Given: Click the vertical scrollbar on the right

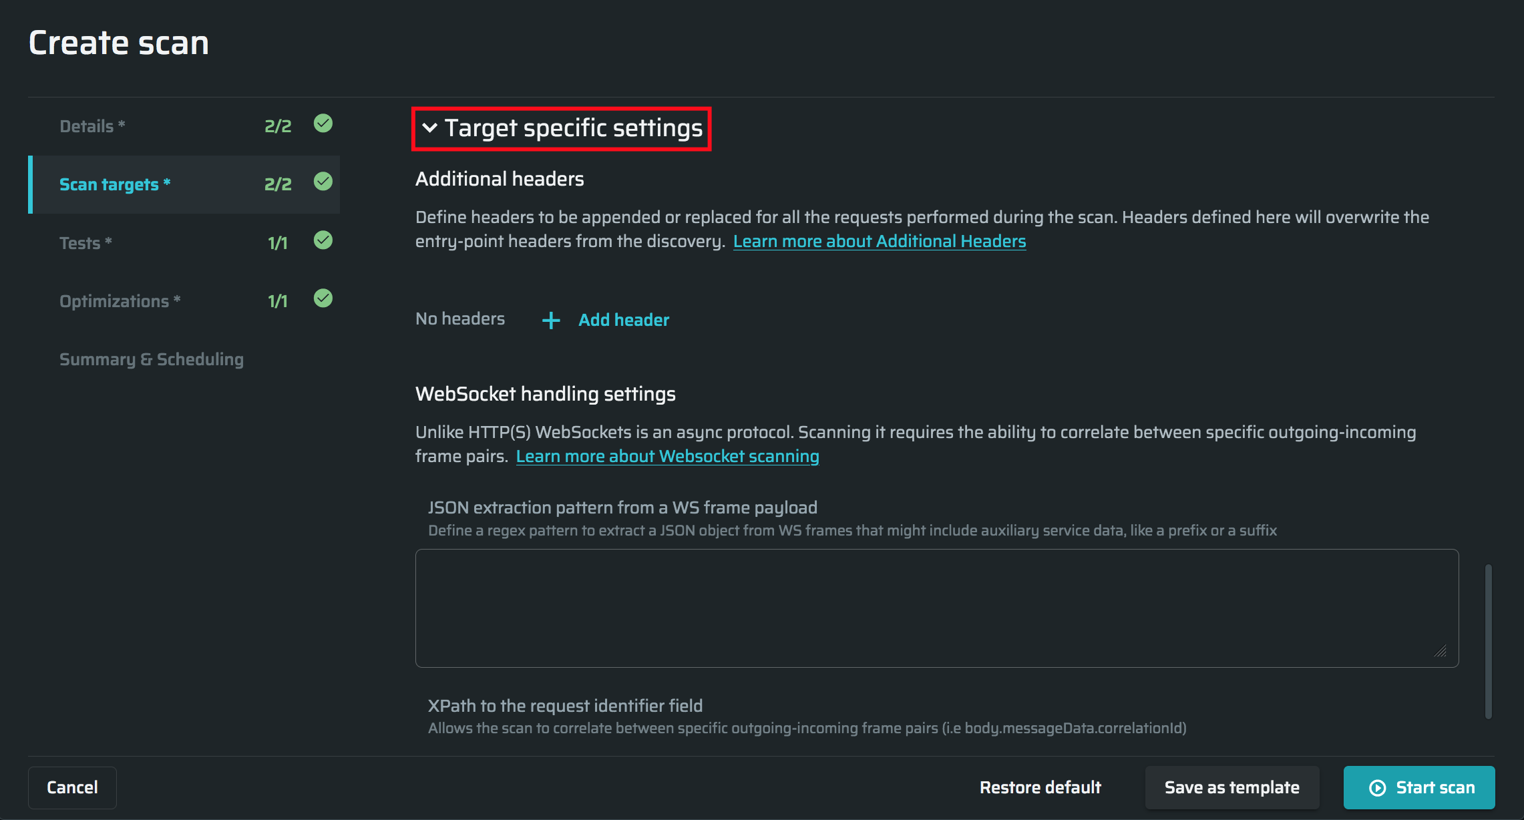Looking at the screenshot, I should [x=1488, y=641].
